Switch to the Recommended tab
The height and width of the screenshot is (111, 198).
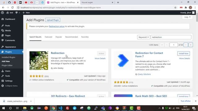coord(71,37)
